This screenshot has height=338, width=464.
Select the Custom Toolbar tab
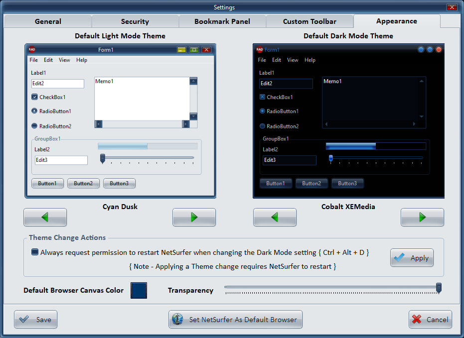tap(309, 21)
